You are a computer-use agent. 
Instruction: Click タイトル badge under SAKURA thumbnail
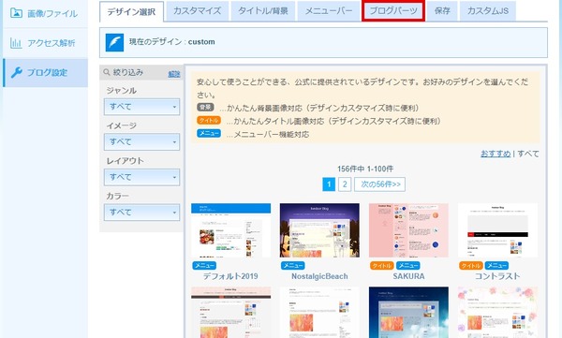(382, 266)
